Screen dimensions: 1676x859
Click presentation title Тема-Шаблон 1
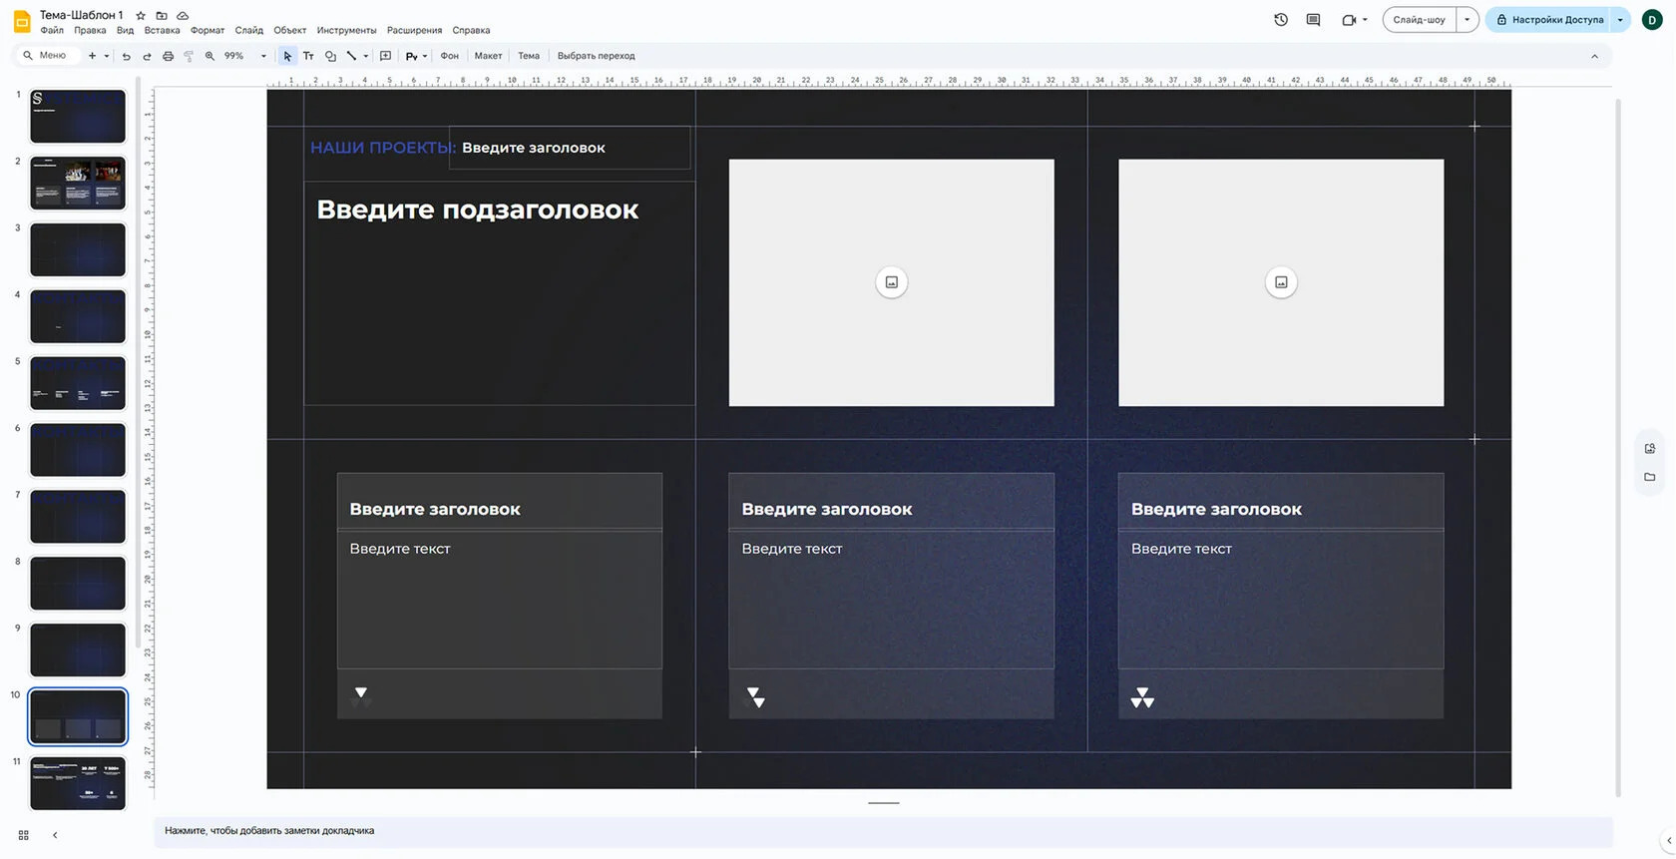pos(82,15)
